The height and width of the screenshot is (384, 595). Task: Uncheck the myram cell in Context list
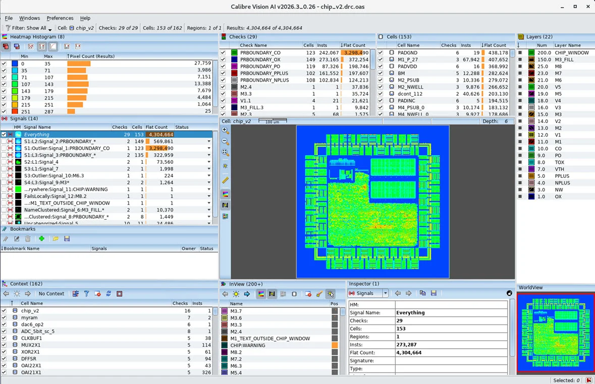click(x=4, y=318)
